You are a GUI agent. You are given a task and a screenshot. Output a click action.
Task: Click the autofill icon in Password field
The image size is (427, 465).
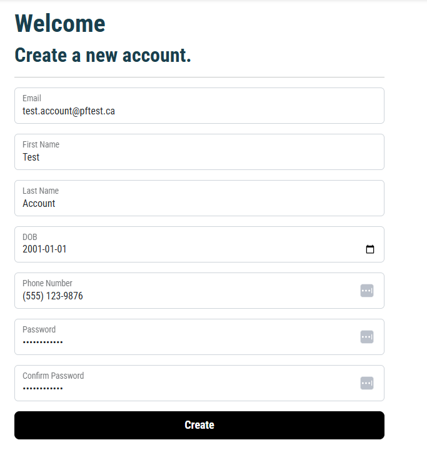click(x=367, y=337)
